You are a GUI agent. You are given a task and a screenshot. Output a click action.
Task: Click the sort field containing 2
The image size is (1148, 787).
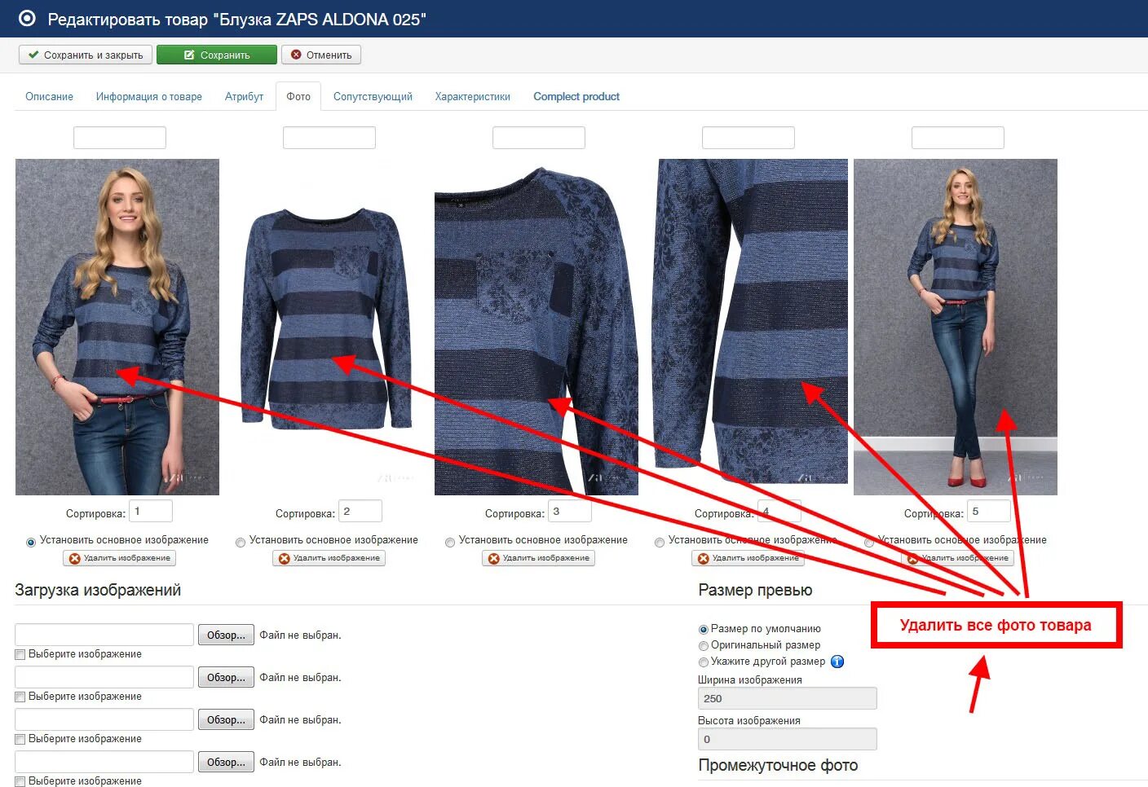(x=360, y=511)
